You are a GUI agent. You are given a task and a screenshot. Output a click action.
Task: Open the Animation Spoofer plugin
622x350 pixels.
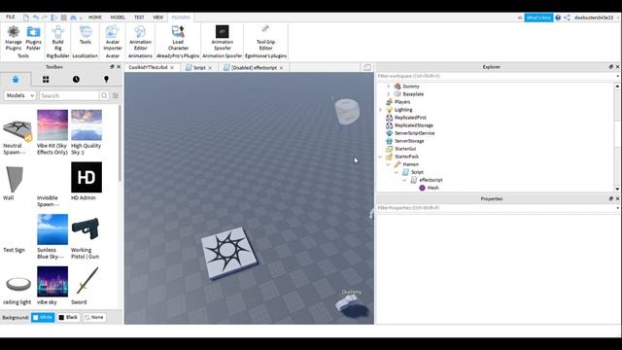click(223, 38)
